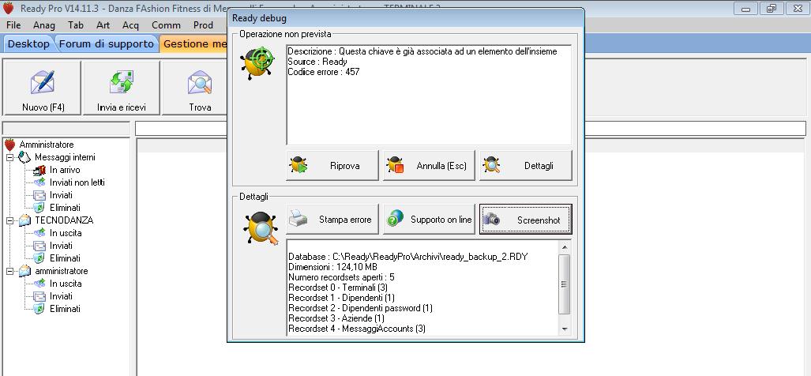Select the Messaggi interni folder
The image size is (811, 376).
pyautogui.click(x=65, y=157)
